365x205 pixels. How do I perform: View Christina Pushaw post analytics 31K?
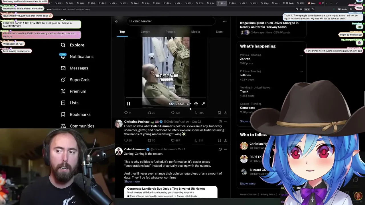coord(199,140)
